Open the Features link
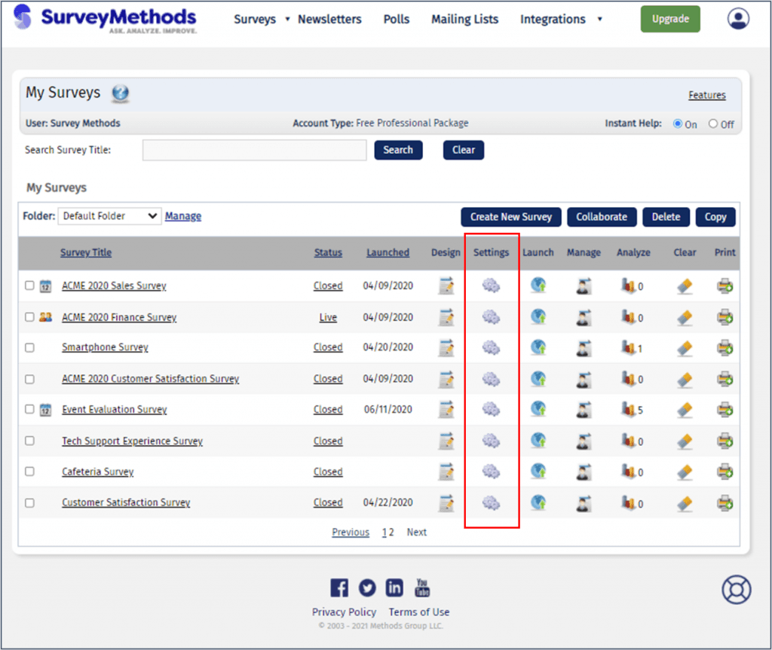 [707, 95]
